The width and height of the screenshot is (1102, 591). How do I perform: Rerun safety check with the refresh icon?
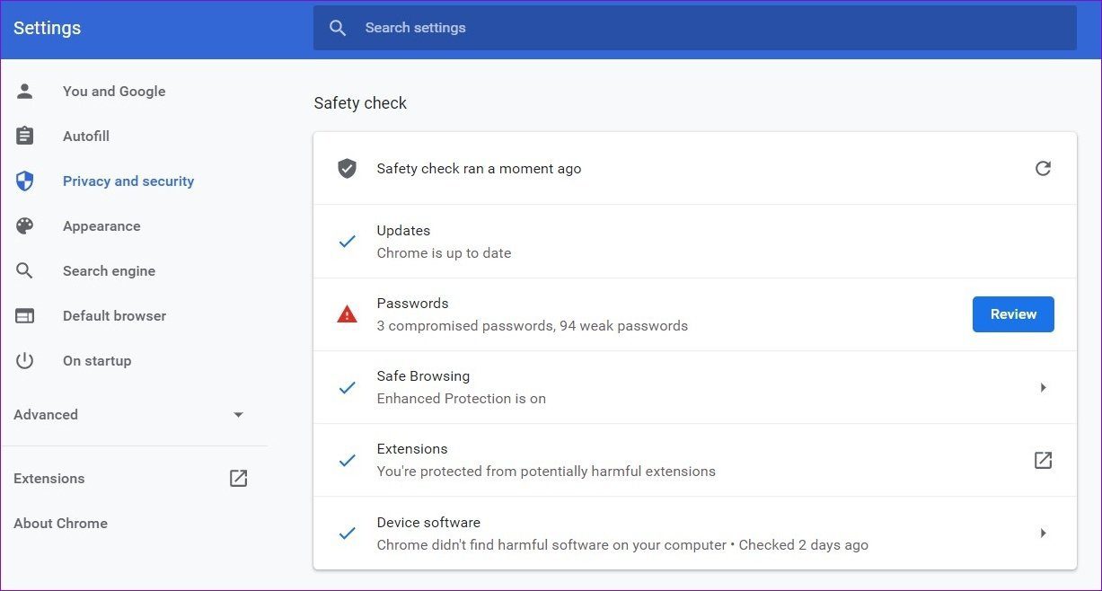(x=1043, y=168)
